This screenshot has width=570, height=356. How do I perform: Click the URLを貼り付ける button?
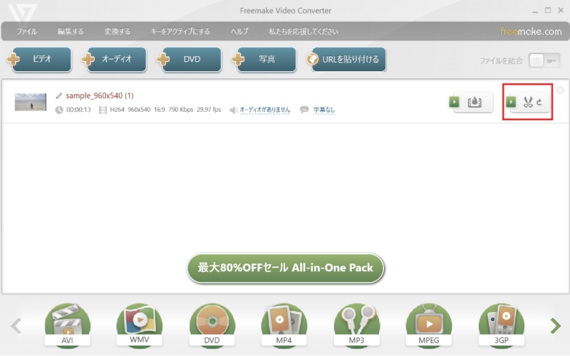pos(346,59)
